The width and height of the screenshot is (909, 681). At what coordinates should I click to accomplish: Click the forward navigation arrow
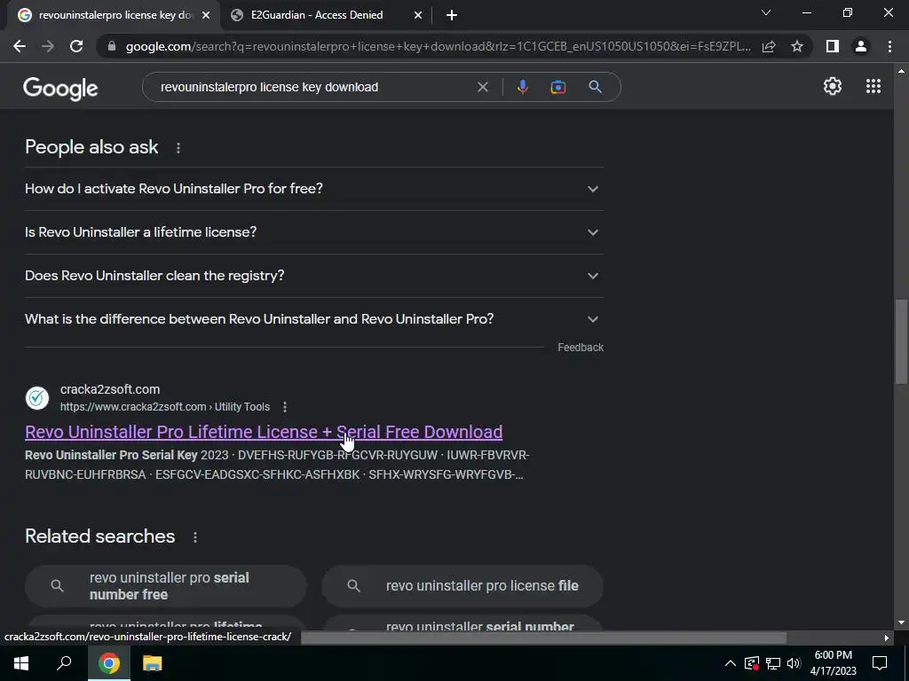(x=48, y=46)
